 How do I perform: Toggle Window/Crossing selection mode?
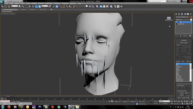click(30, 6)
